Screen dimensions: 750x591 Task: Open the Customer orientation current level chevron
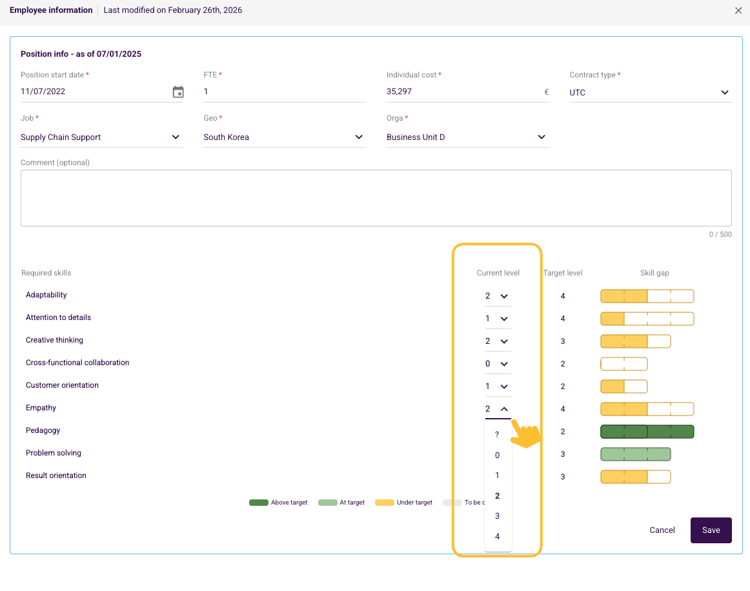[x=504, y=386]
